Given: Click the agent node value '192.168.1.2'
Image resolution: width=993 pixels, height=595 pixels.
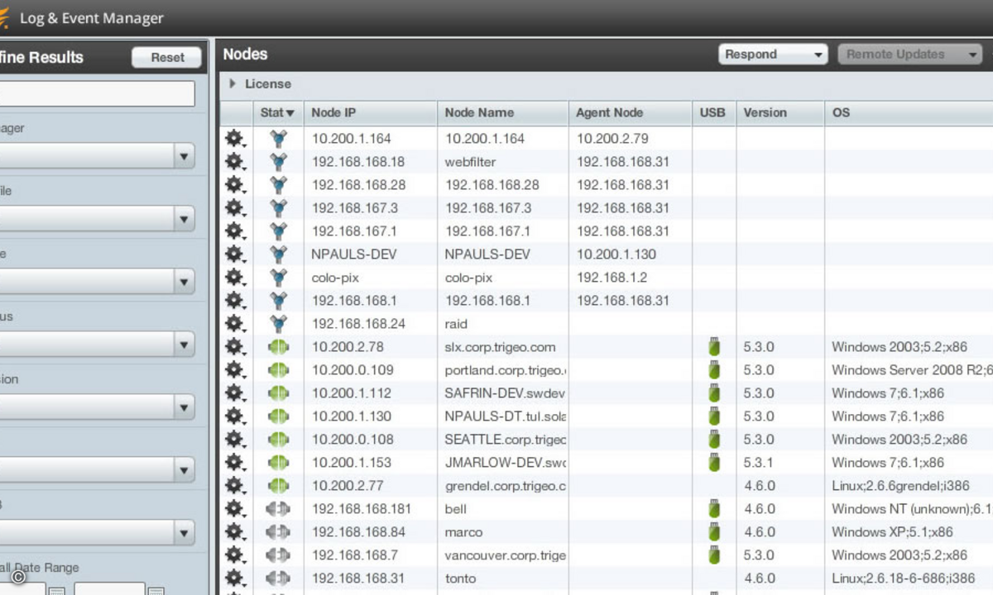Looking at the screenshot, I should [x=612, y=278].
